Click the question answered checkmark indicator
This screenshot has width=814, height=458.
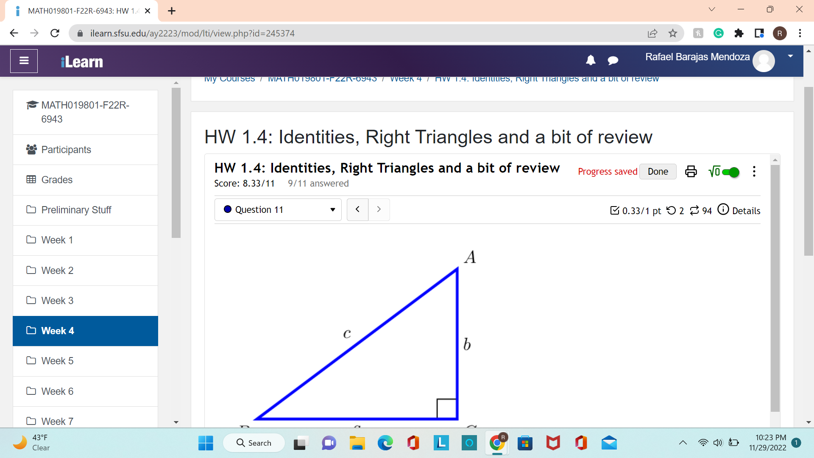pyautogui.click(x=615, y=210)
